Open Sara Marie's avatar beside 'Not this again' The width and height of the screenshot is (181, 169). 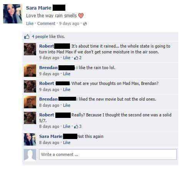(30, 139)
